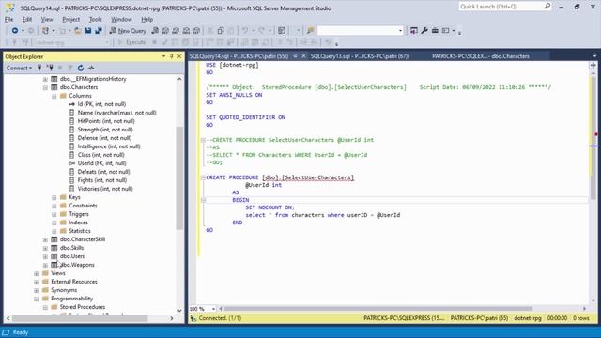This screenshot has width=601, height=338.
Task: Open the Window menu
Action: click(121, 19)
